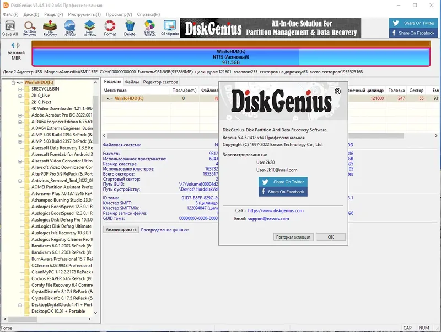This screenshot has width=441, height=332.
Task: Toggle the NUM indicator in status bar
Action: tap(424, 327)
